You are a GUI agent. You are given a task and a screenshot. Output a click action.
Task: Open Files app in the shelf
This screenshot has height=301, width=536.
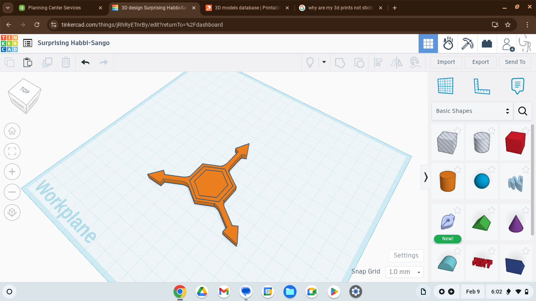click(290, 292)
